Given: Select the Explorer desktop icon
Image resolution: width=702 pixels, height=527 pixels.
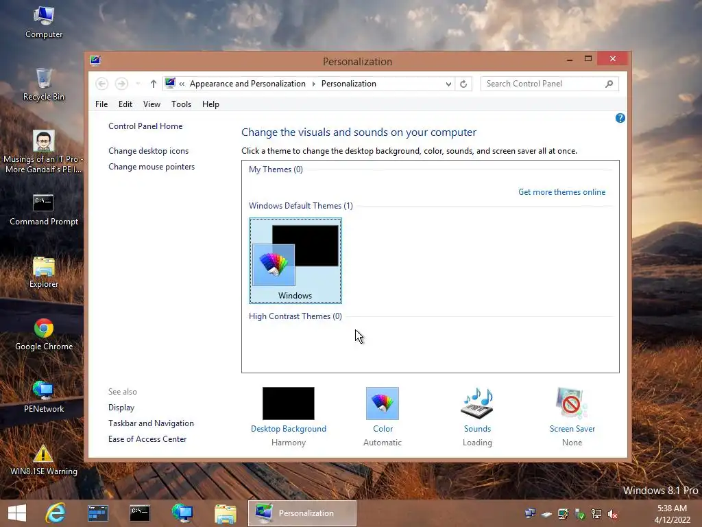Looking at the screenshot, I should 44,272.
